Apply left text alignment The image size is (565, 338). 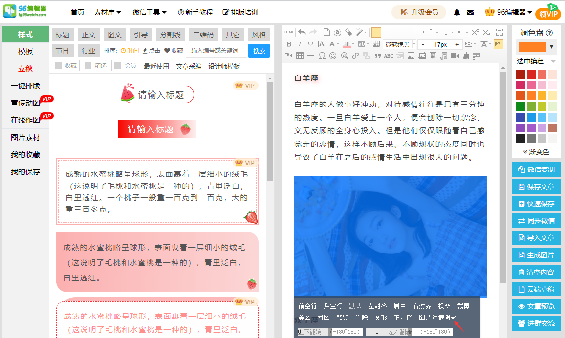coord(376,32)
